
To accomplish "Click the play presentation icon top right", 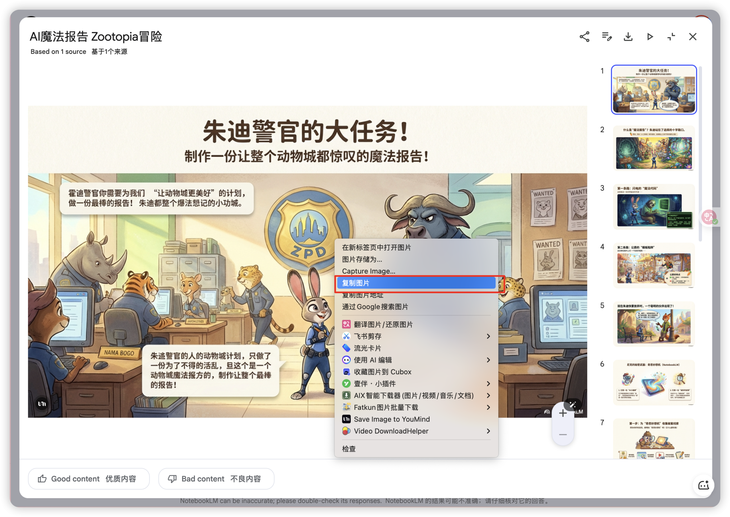I will pyautogui.click(x=649, y=37).
